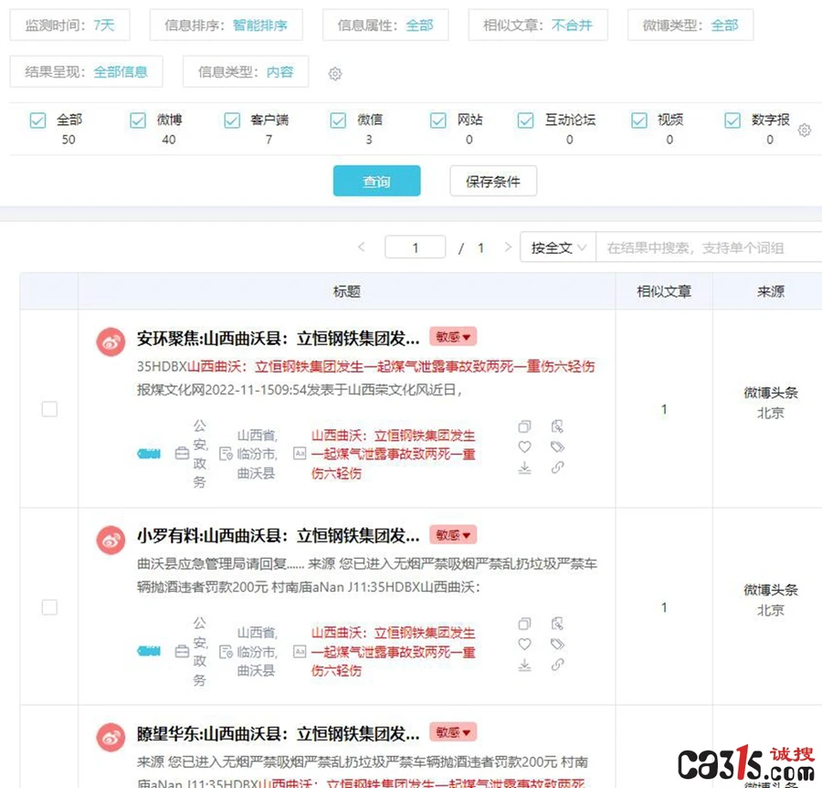Uncheck the 网站 source checkbox
Image resolution: width=822 pixels, height=788 pixels.
pyautogui.click(x=437, y=120)
